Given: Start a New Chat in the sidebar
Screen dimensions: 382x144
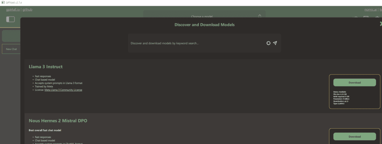Looking at the screenshot, I should 11,49.
